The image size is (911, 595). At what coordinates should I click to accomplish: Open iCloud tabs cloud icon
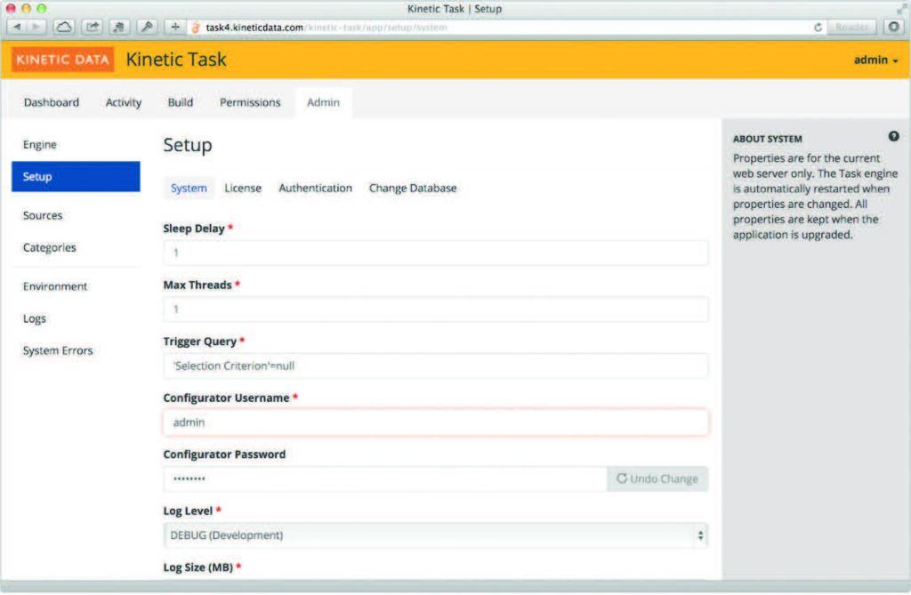click(65, 27)
